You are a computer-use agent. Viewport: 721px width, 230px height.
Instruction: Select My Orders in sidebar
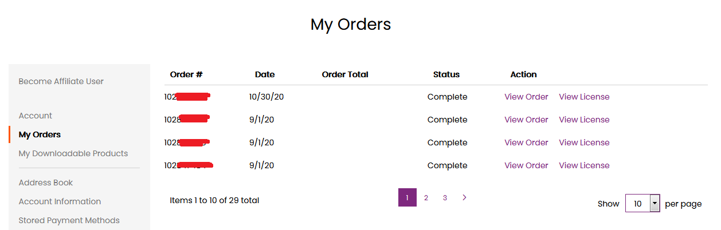40,134
